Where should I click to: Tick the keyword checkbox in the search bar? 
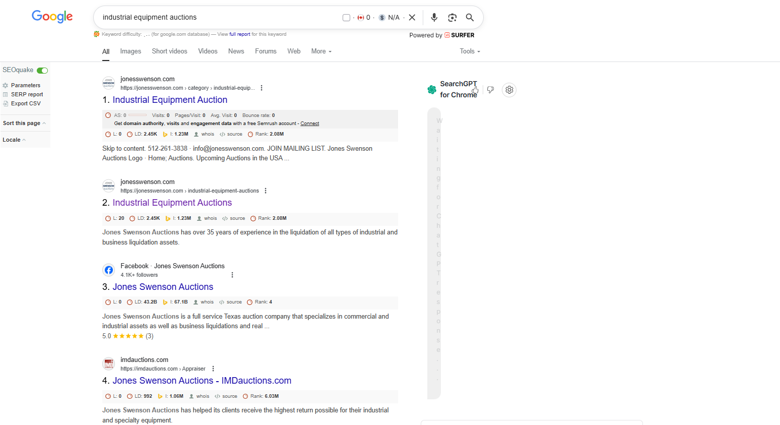tap(346, 18)
